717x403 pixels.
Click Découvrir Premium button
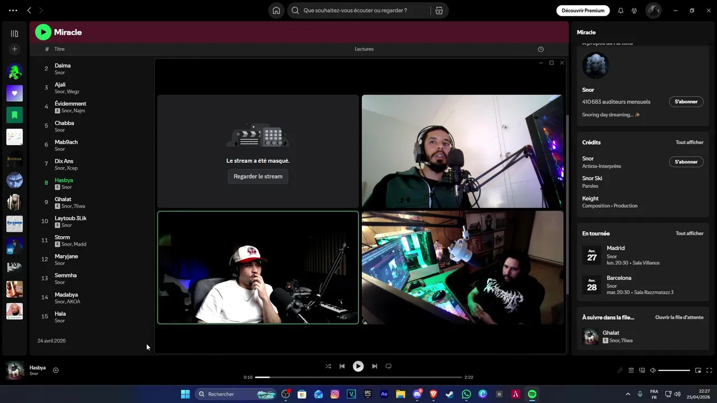[583, 10]
